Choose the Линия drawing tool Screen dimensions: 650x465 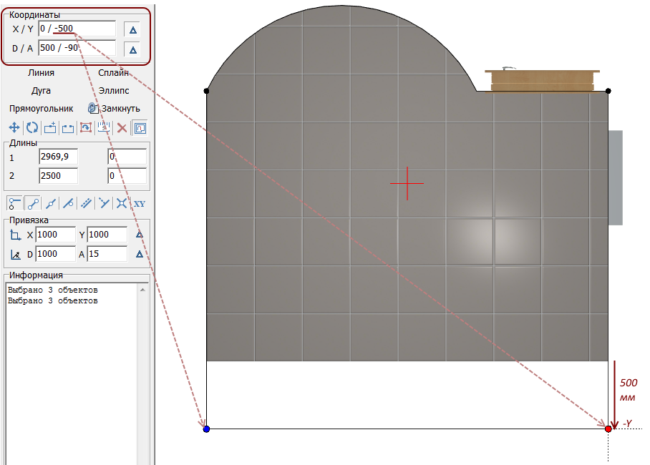coord(41,72)
